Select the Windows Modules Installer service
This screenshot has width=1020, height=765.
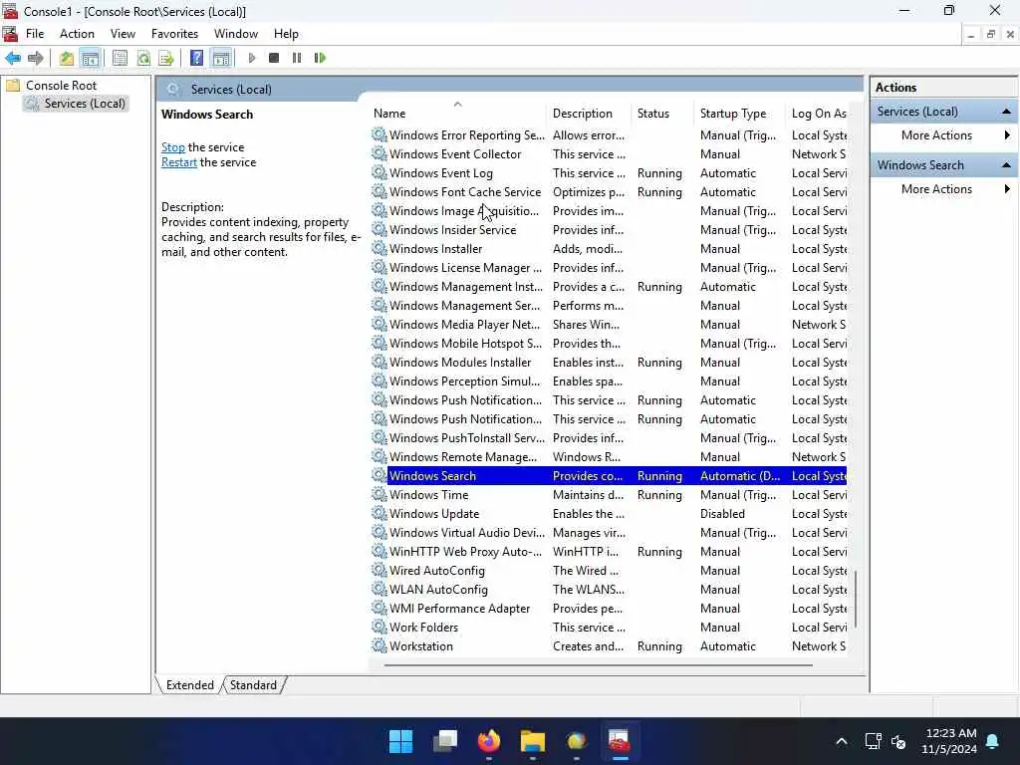(x=609, y=363)
